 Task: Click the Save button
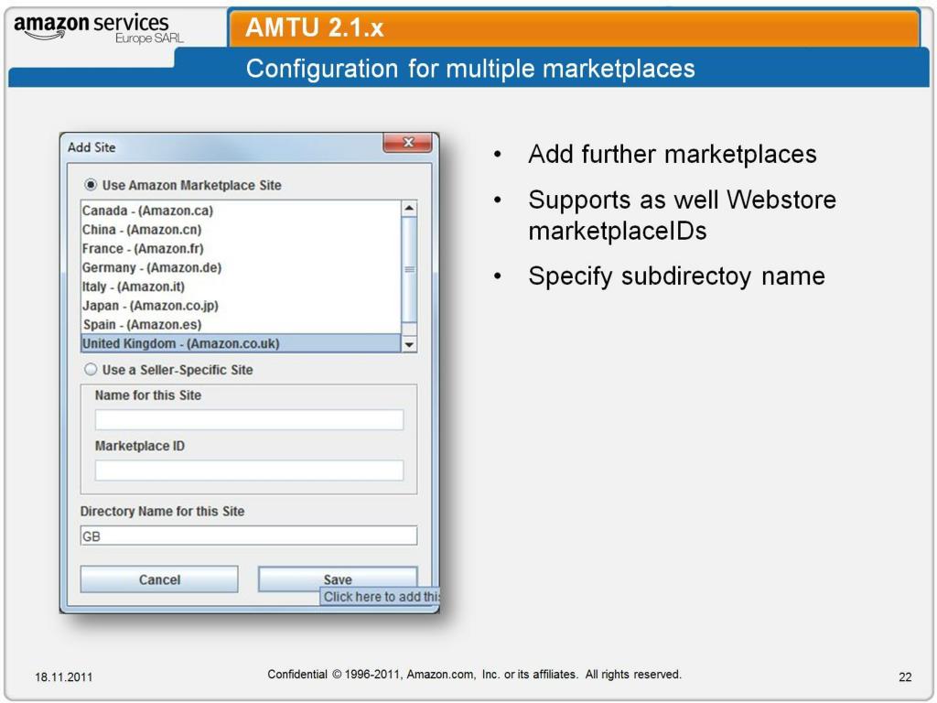point(338,579)
